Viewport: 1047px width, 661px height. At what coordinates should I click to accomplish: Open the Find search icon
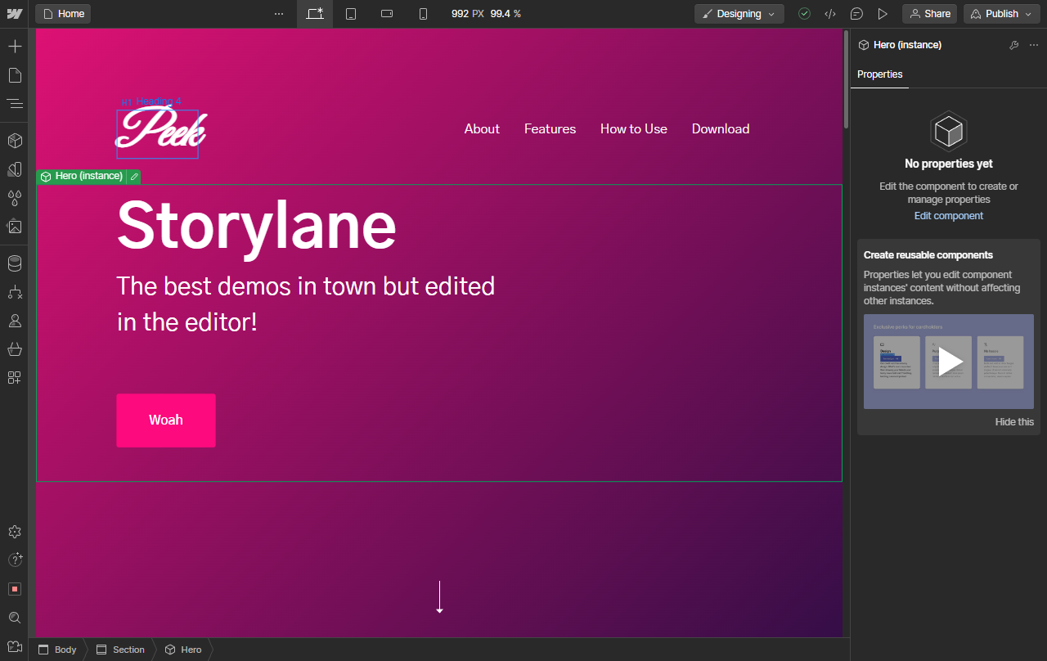(14, 618)
